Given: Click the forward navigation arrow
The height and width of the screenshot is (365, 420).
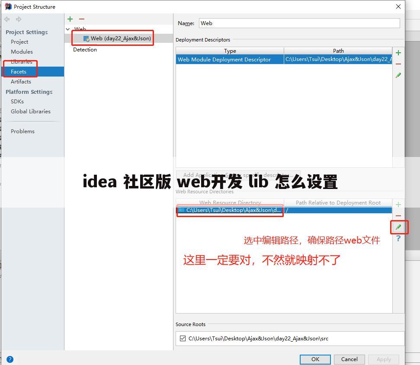Looking at the screenshot, I should point(19,19).
